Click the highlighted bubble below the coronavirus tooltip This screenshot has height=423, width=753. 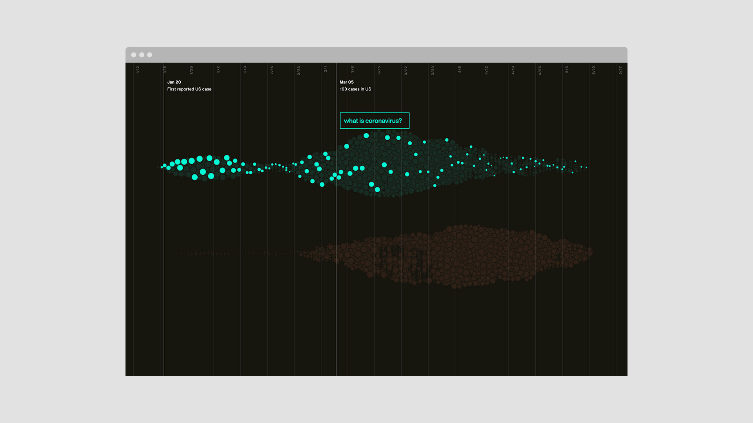point(366,136)
